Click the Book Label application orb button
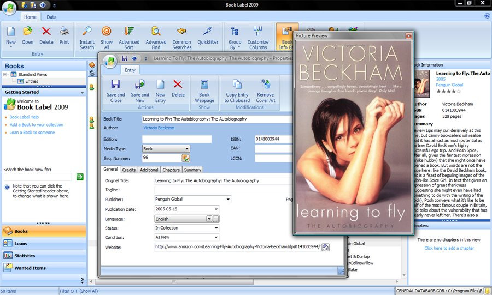492x295 pixels. [9, 8]
